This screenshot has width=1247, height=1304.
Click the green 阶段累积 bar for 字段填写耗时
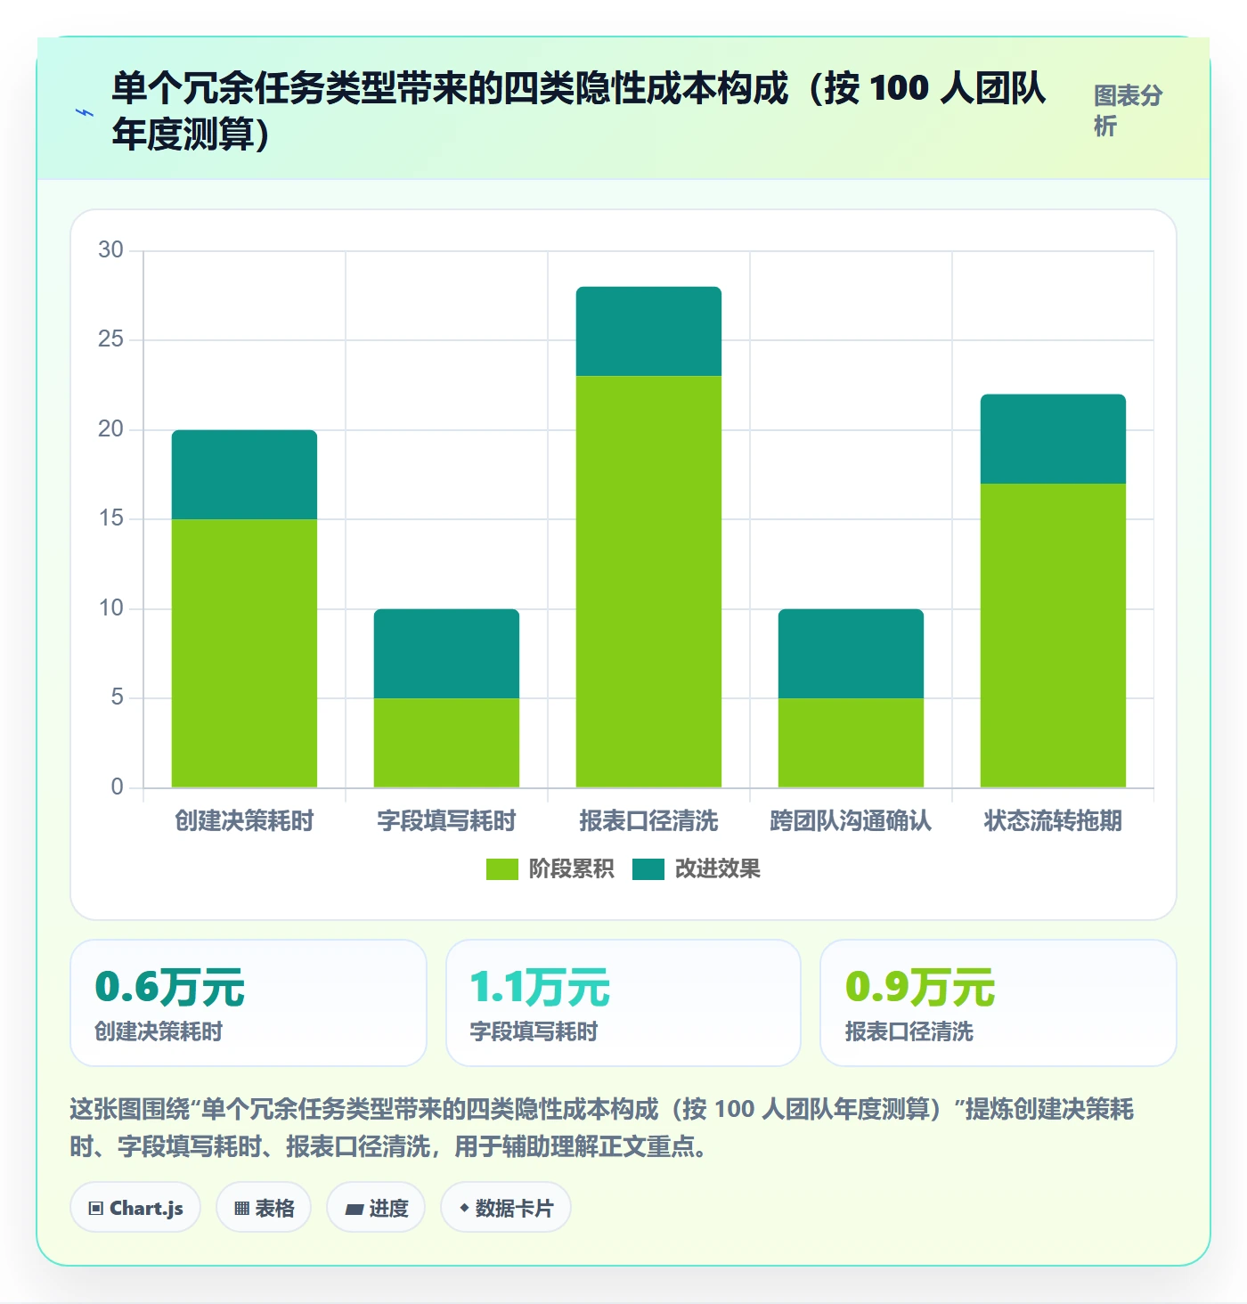coord(446,743)
